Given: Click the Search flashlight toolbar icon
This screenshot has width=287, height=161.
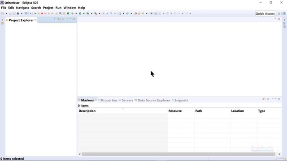Looking at the screenshot, I should (x=143, y=13).
